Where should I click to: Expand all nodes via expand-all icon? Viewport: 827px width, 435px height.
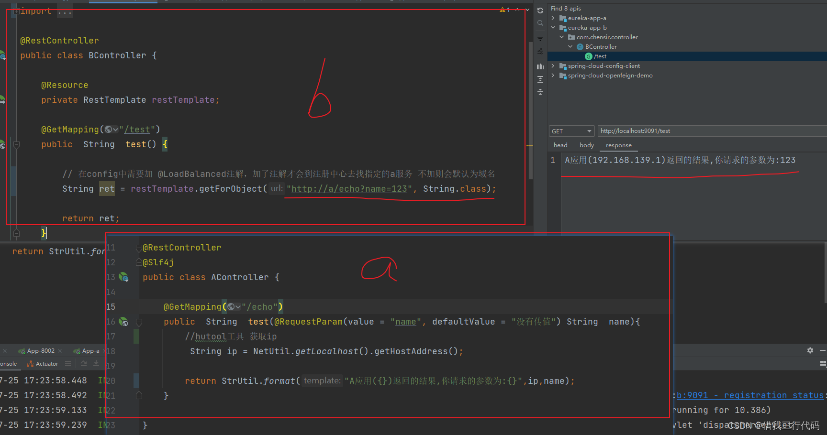(540, 79)
